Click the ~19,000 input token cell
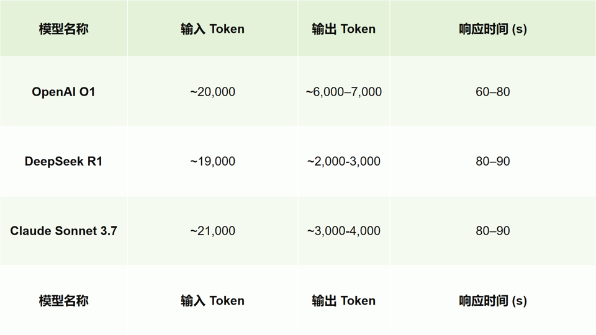The width and height of the screenshot is (596, 335). click(x=212, y=161)
